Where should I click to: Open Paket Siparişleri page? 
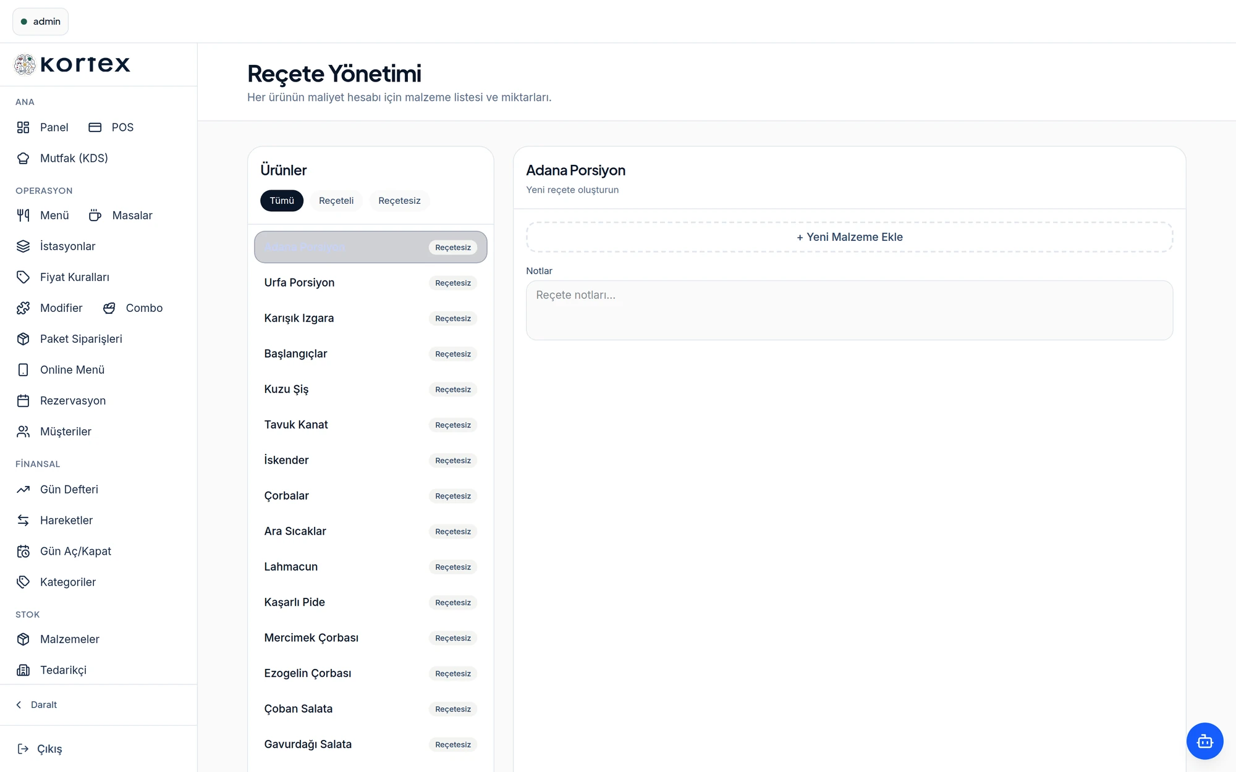[x=81, y=339]
